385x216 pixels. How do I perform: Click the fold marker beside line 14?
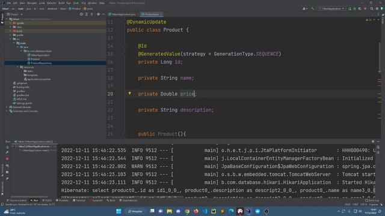(x=125, y=46)
